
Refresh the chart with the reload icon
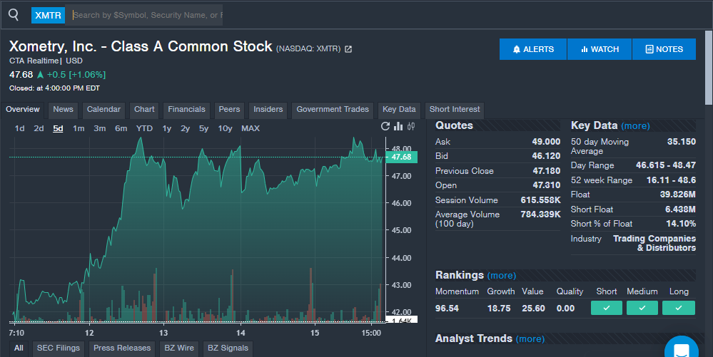click(385, 126)
